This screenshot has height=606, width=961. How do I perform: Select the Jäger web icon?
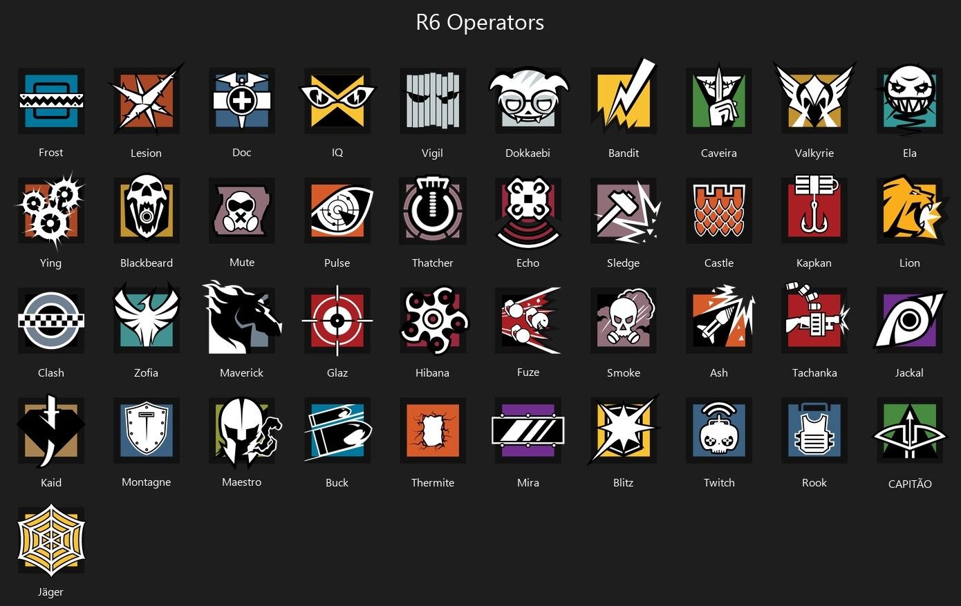pos(51,540)
